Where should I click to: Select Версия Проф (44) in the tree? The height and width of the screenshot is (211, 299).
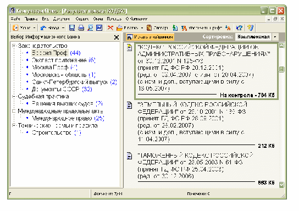(x=56, y=53)
